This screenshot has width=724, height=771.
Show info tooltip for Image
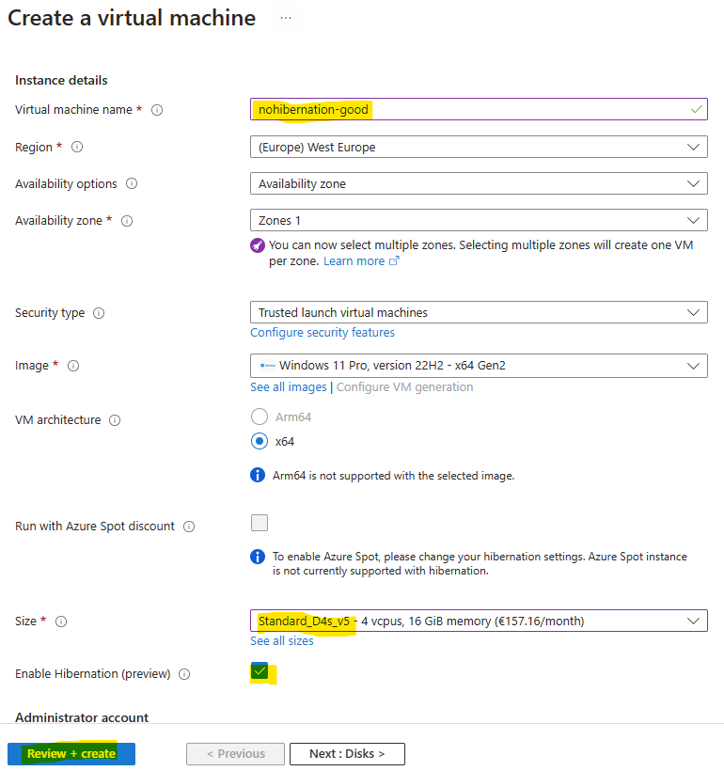[x=73, y=366]
